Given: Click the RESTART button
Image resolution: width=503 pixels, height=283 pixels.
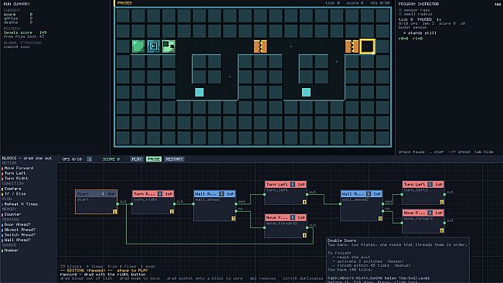Looking at the screenshot, I should click(x=174, y=159).
